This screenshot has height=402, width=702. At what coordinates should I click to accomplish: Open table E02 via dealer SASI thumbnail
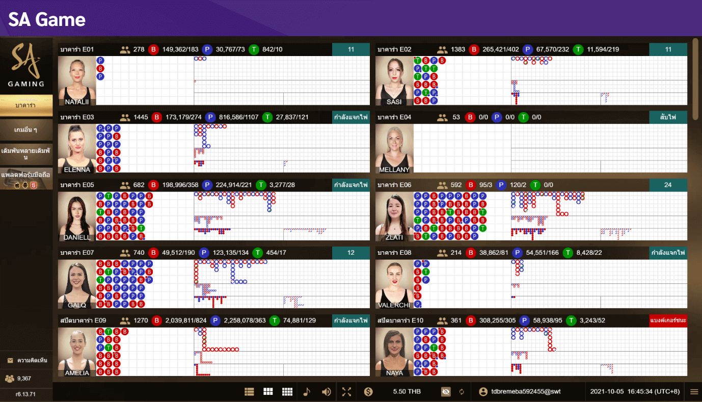pos(394,81)
